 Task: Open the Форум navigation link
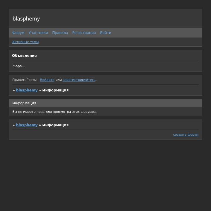pyautogui.click(x=18, y=33)
